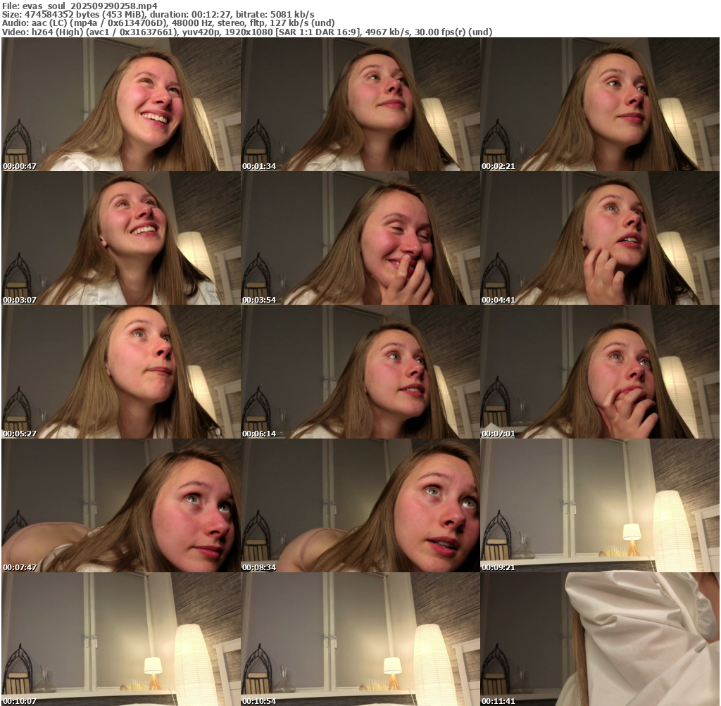Select the frame stamped 00:04:41
This screenshot has width=721, height=706.
pyautogui.click(x=600, y=238)
